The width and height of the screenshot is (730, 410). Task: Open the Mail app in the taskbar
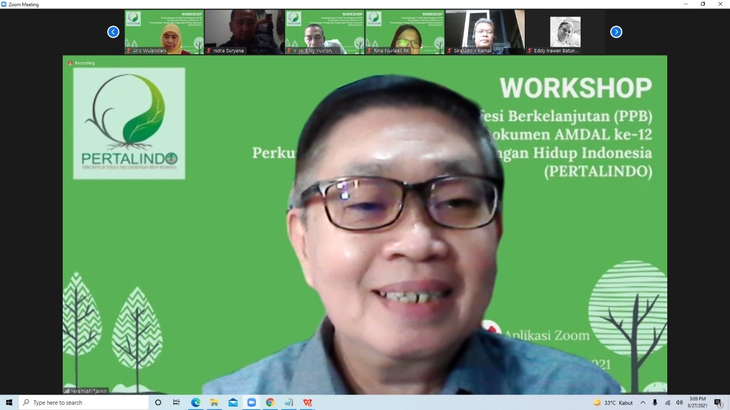pyautogui.click(x=233, y=403)
